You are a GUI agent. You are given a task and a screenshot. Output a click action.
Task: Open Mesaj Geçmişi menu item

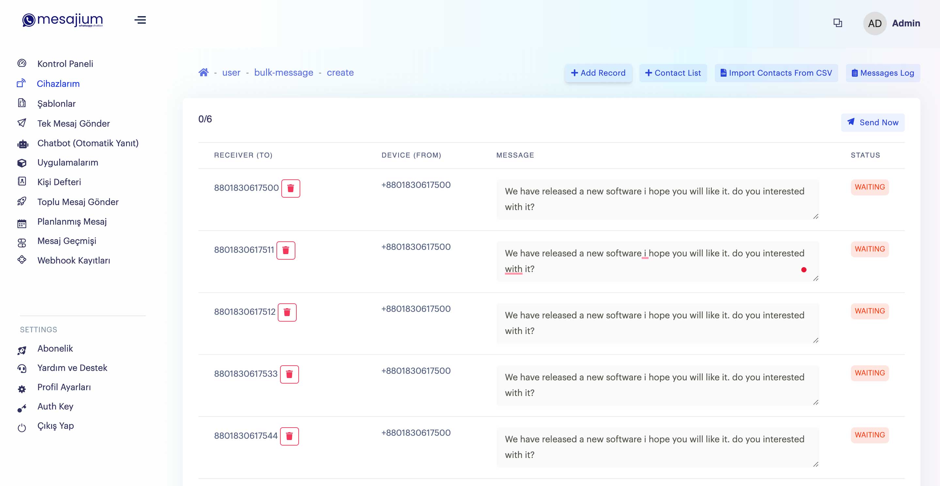(67, 241)
